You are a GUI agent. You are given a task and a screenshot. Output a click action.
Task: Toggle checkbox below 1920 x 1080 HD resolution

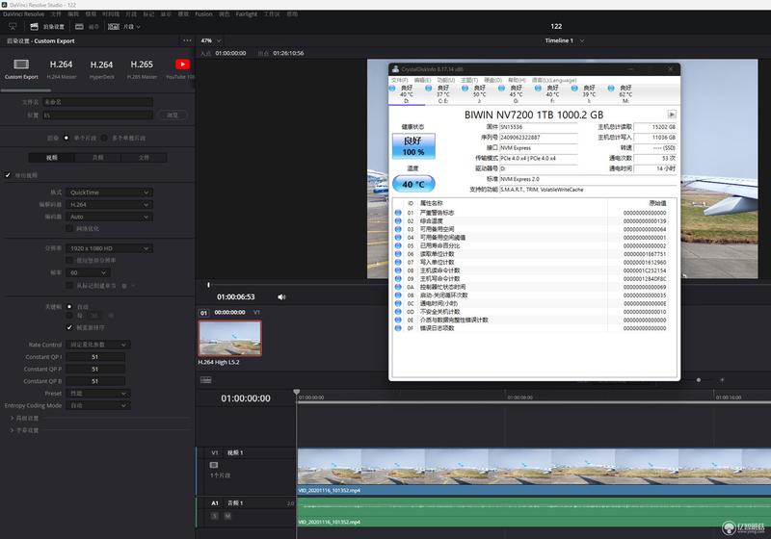click(x=69, y=260)
